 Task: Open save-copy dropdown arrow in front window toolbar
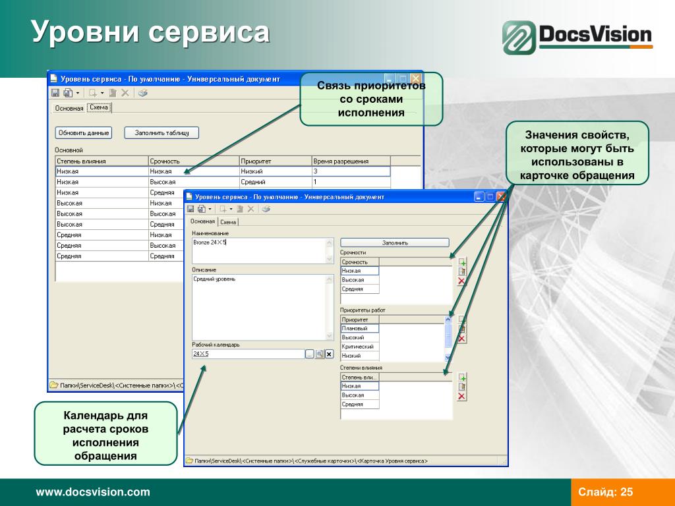click(210, 209)
